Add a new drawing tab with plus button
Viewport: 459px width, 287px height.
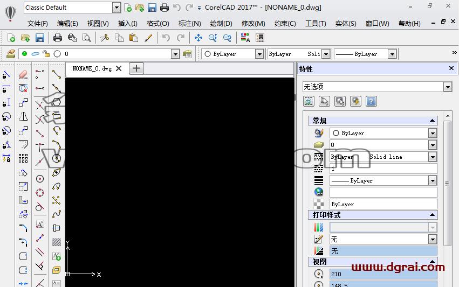click(136, 69)
